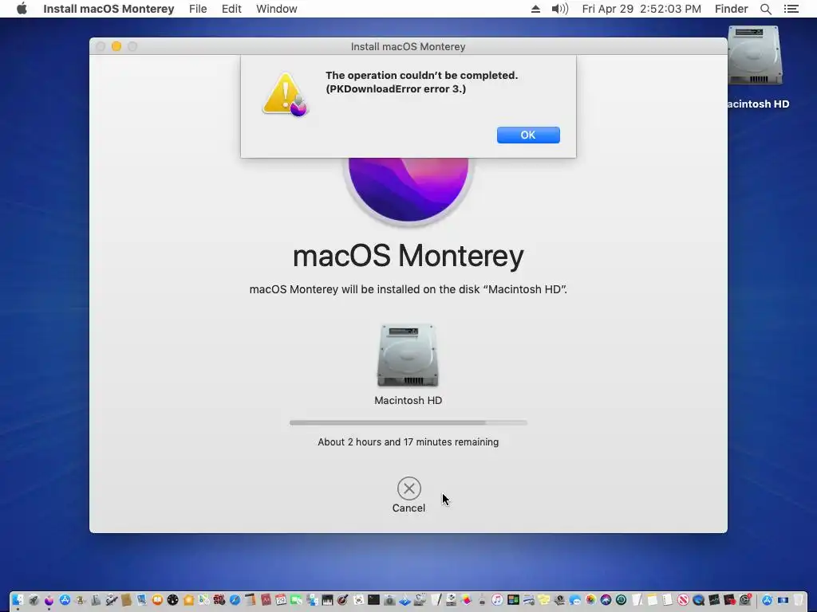Open Notes in the Dock
Image resolution: width=817 pixels, height=612 pixels.
(653, 600)
